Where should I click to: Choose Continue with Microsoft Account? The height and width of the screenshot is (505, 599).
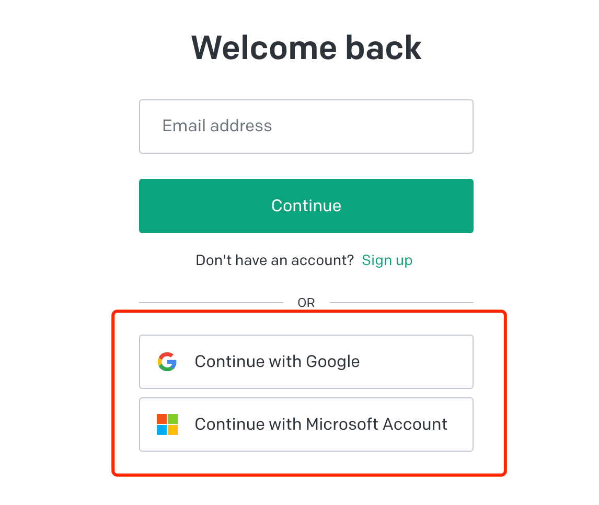(x=306, y=424)
